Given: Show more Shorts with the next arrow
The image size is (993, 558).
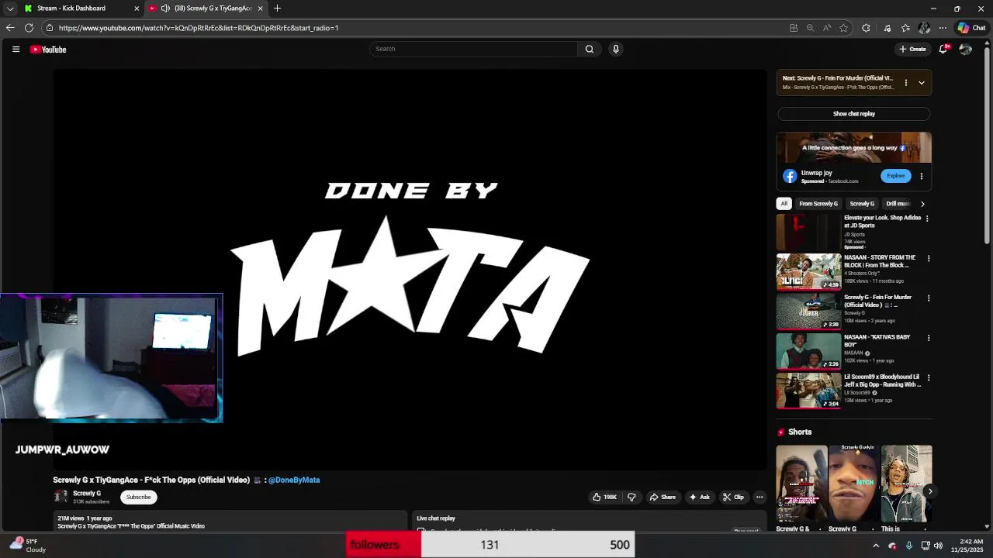Looking at the screenshot, I should pyautogui.click(x=929, y=491).
